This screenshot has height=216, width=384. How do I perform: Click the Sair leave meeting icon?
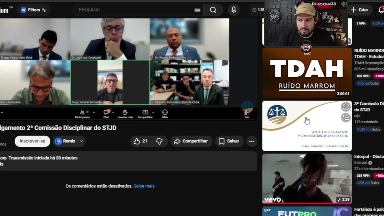247,114
